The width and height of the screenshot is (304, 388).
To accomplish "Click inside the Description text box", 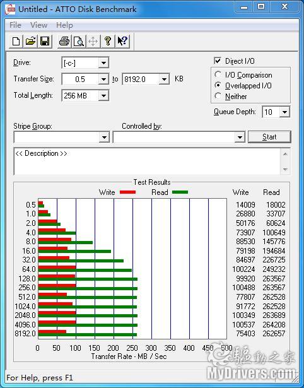I will click(147, 162).
